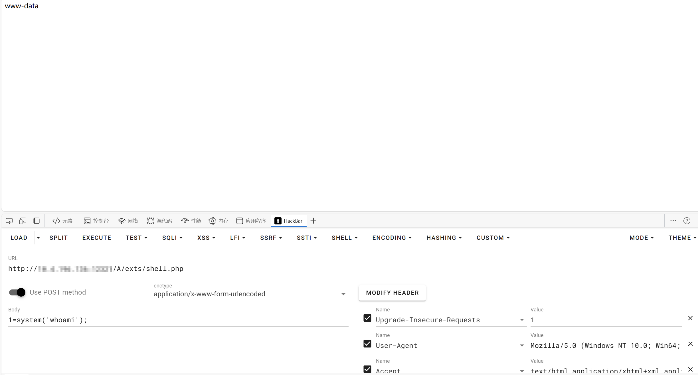698x375 pixels.
Task: Click the Body input field
Action: click(178, 320)
